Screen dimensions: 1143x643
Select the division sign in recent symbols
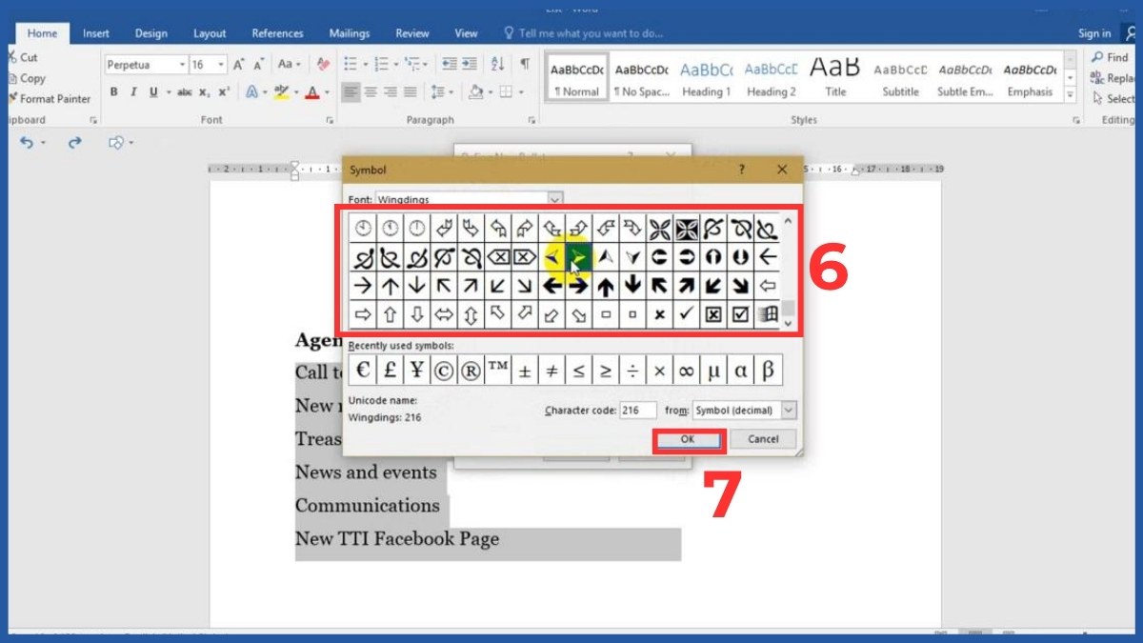pyautogui.click(x=632, y=371)
